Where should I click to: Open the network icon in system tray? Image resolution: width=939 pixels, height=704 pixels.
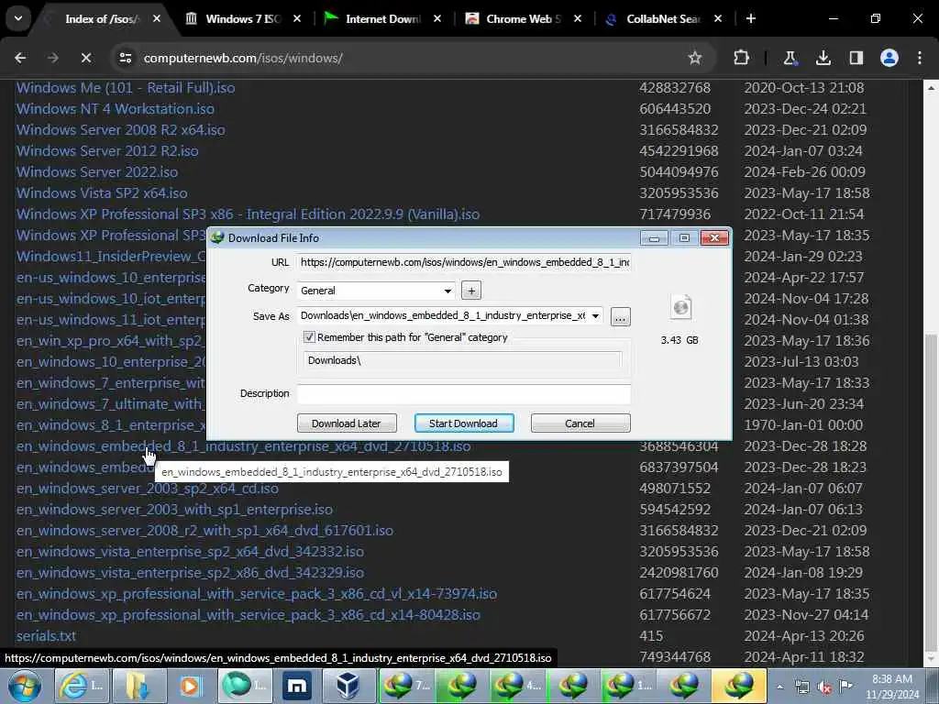coord(801,687)
